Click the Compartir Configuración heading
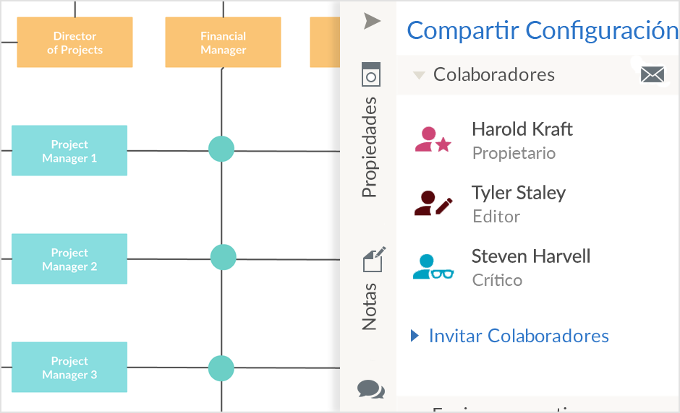680x413 pixels. click(543, 30)
